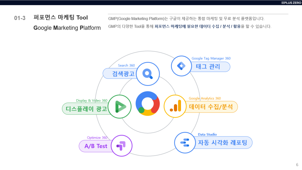
Task: Click the Search 360 magnifier icon
Action: click(x=148, y=74)
